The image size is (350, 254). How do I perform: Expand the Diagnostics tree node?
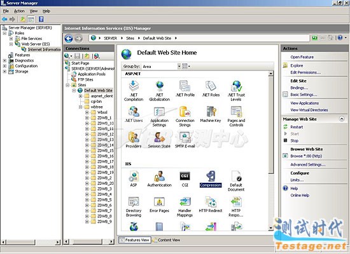[x=4, y=60]
